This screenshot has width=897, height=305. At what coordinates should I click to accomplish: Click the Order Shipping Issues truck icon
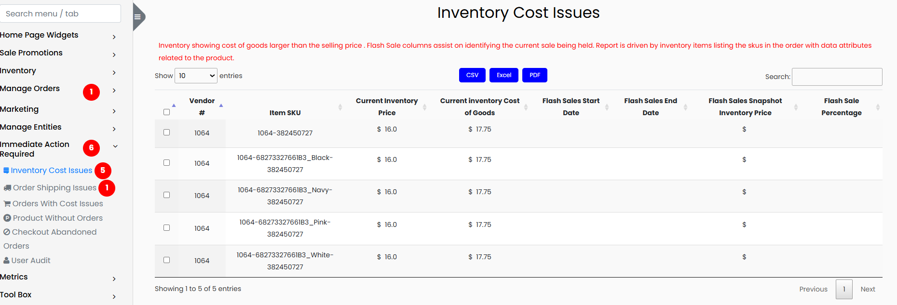[7, 188]
